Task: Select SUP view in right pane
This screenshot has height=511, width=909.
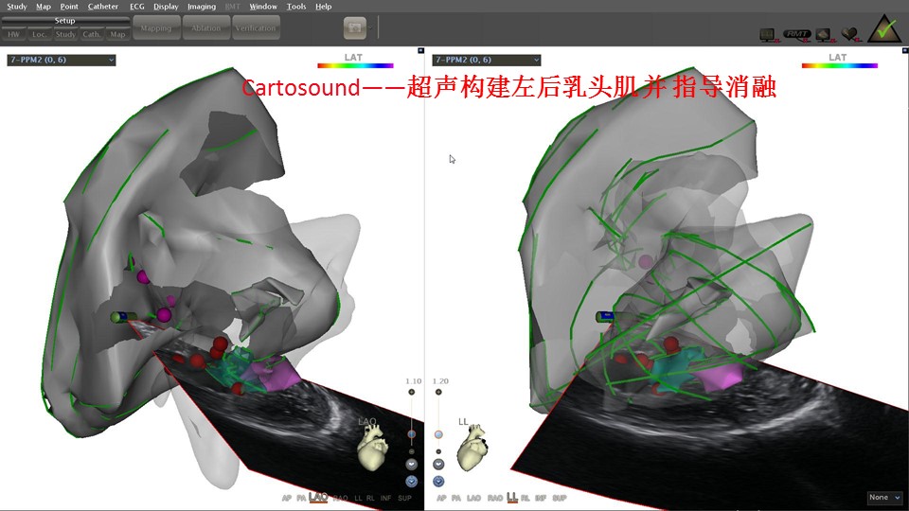Action: click(560, 499)
